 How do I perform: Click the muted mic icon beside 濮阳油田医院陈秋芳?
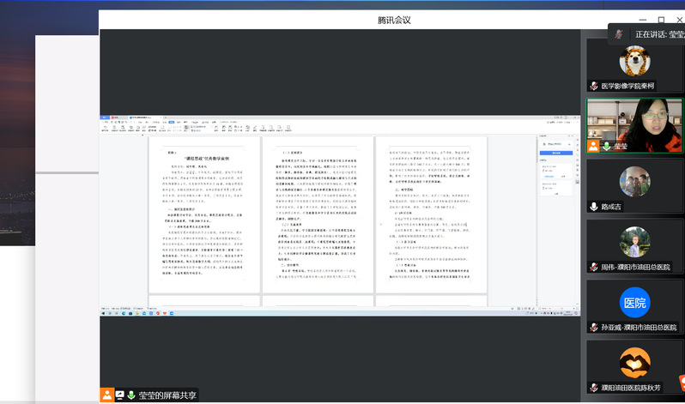click(x=593, y=388)
